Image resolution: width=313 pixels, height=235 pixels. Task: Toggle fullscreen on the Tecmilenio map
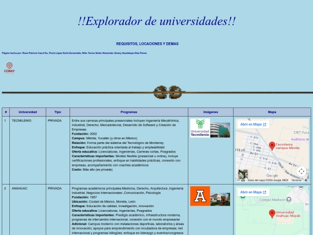pyautogui.click(x=301, y=171)
